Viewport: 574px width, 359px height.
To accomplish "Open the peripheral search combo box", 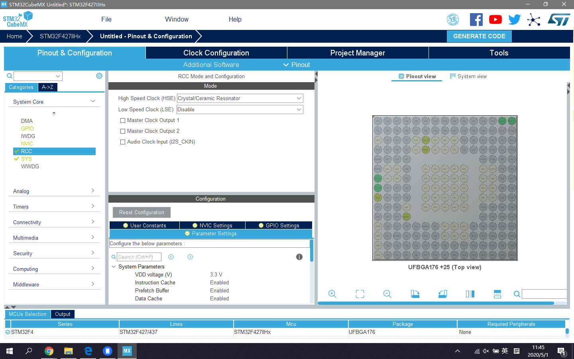I will coord(38,76).
